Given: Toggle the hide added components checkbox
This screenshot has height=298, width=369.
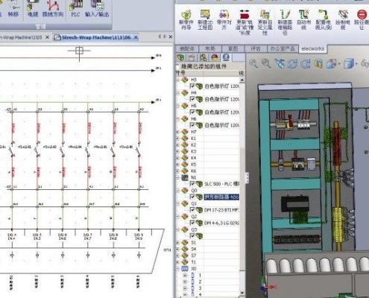Looking at the screenshot, I should [x=177, y=66].
